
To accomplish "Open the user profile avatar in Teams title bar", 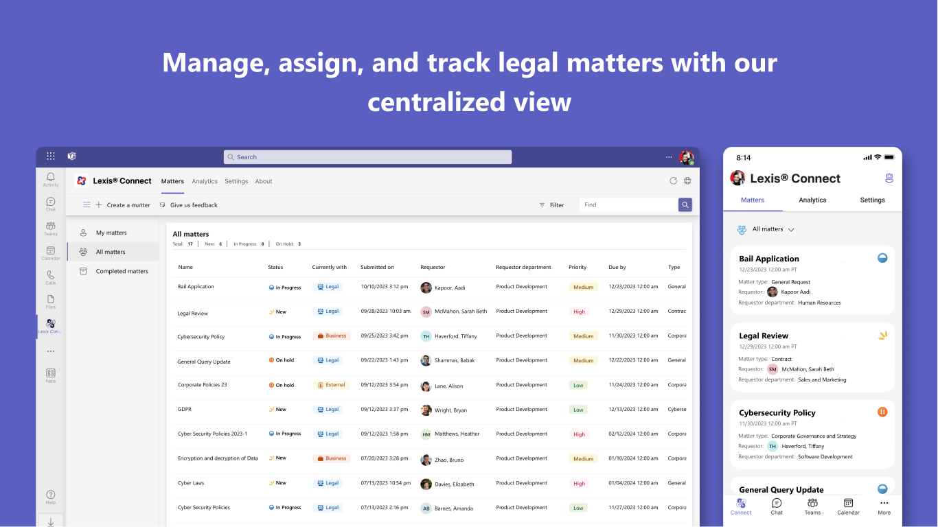I will tap(686, 157).
